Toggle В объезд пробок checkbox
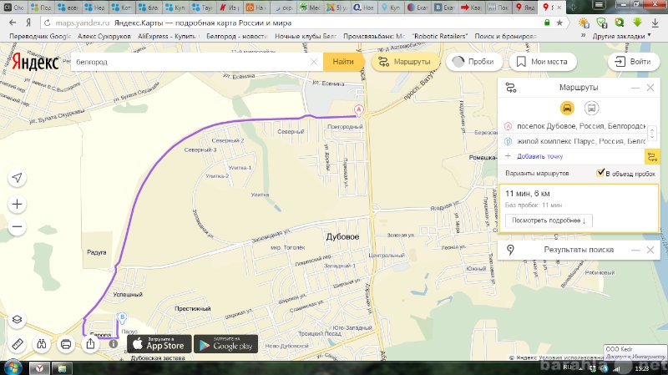668x375 pixels. (600, 173)
